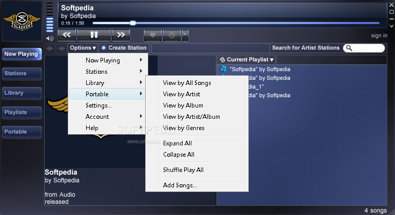The image size is (395, 215).
Task: Click the "4 songs" status text
Action: [376, 210]
